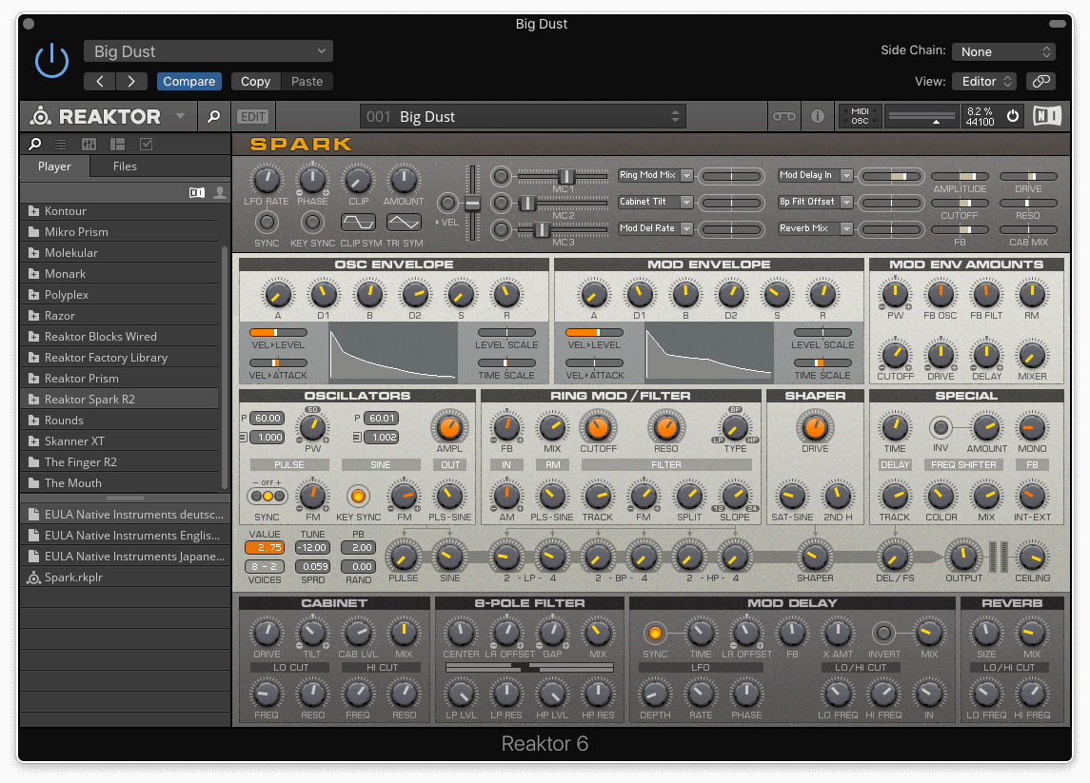Viewport: 1090px width, 783px height.
Task: Click the spectacles icon in the Reaktor toolbar
Action: click(x=783, y=115)
